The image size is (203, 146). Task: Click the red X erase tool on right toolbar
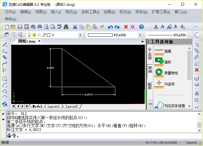[x=197, y=70]
